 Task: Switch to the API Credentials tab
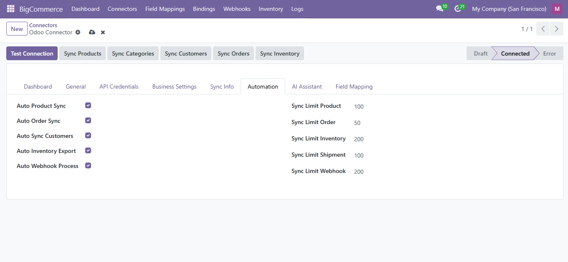(x=119, y=86)
